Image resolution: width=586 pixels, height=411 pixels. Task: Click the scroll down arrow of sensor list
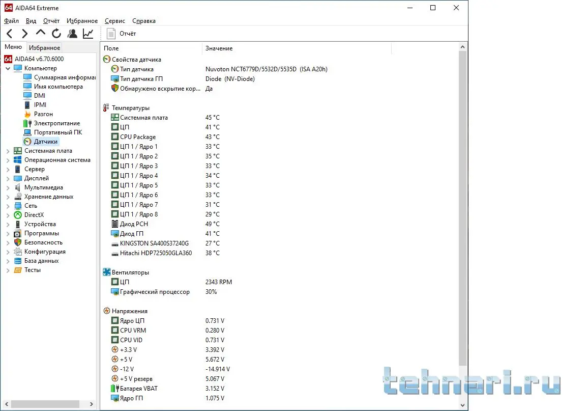(462, 405)
